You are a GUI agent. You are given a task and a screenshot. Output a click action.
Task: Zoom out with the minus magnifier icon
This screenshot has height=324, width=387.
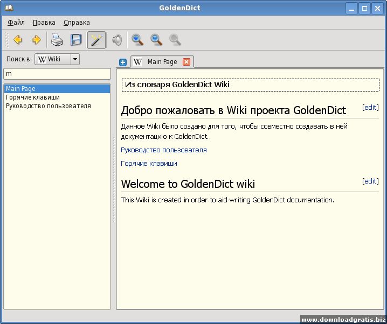(156, 40)
